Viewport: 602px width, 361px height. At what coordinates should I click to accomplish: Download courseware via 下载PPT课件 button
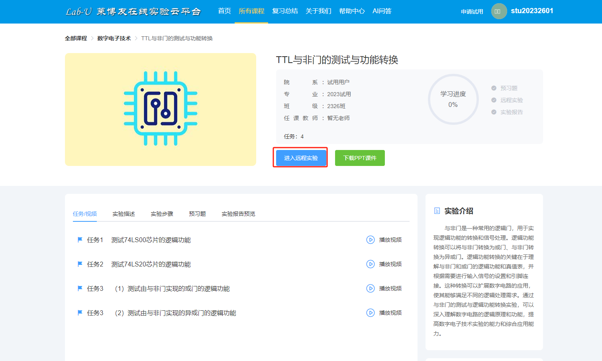[x=360, y=158]
